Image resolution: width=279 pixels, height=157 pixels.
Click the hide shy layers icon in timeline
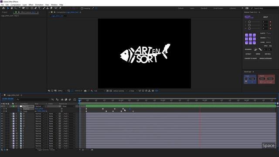[62, 100]
